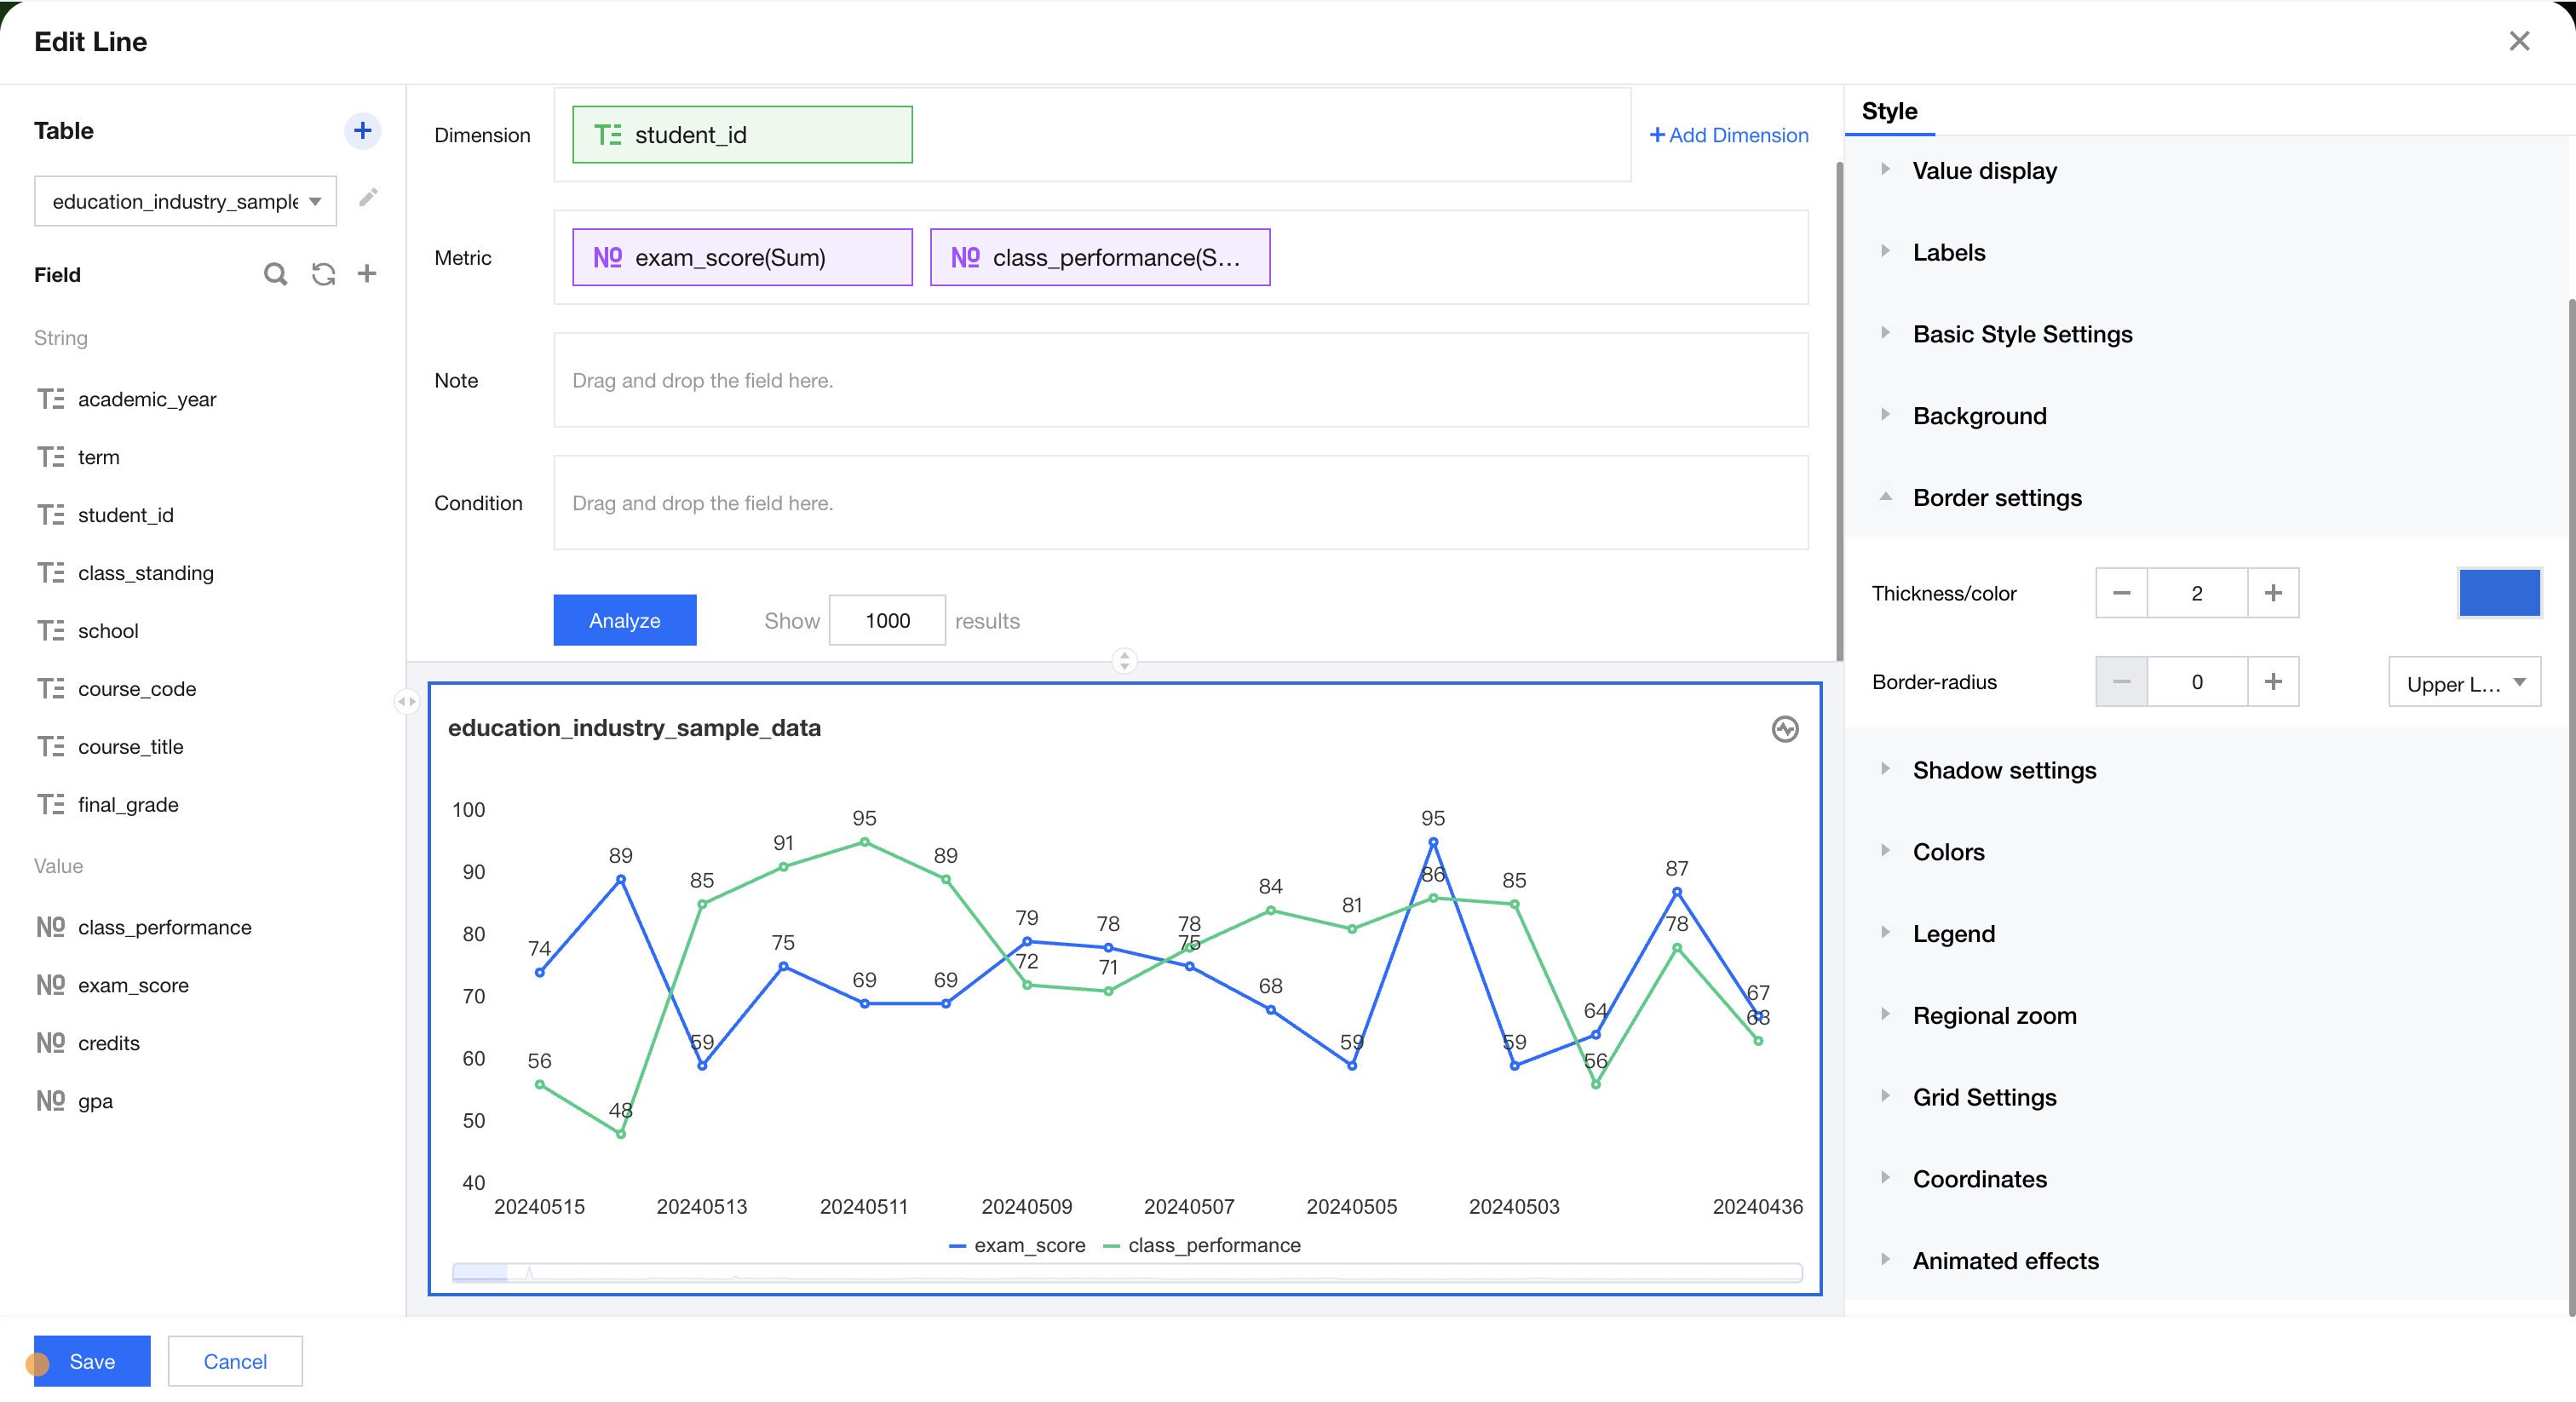Search fields with magnifier icon
This screenshot has height=1402, width=2576.
coord(275,274)
